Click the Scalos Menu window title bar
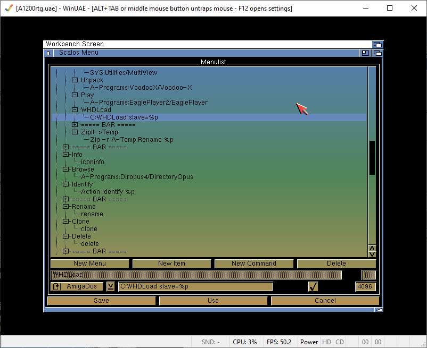Viewport: 427px width, 348px height. point(206,53)
